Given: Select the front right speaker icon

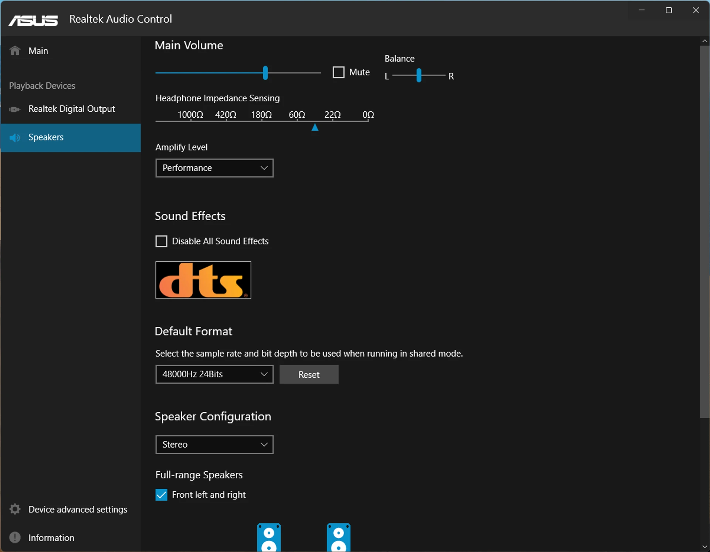Looking at the screenshot, I should point(338,538).
